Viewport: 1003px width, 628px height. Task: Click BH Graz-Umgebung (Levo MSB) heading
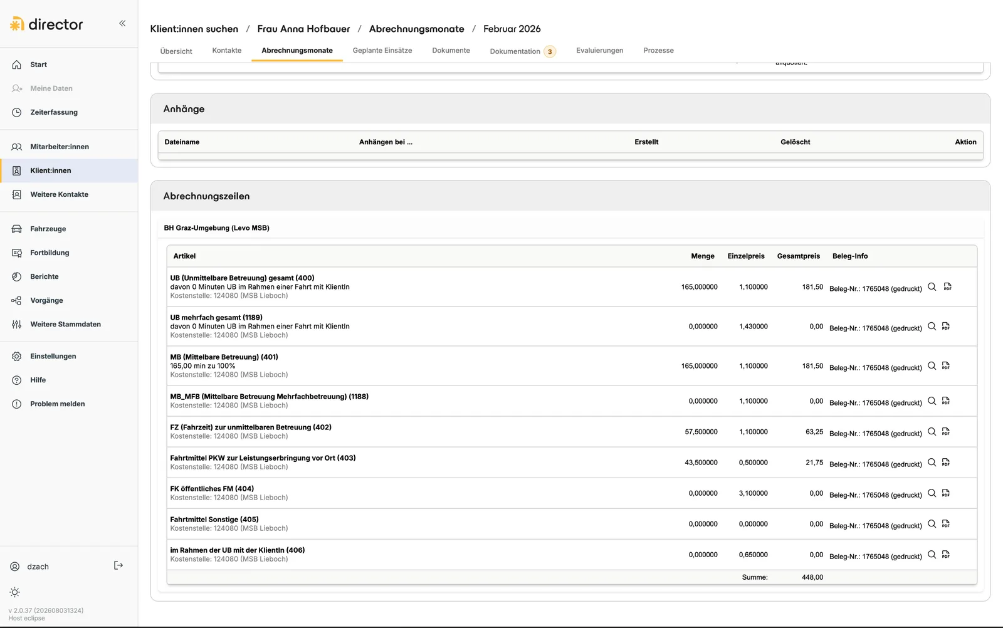point(216,228)
